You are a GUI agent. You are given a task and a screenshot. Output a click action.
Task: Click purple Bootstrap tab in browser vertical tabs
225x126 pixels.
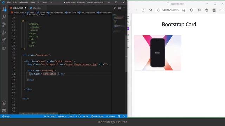pos(128,29)
